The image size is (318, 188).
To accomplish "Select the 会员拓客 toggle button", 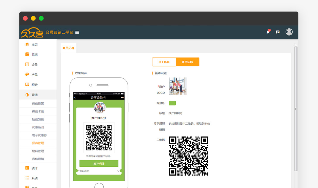I will point(187,62).
